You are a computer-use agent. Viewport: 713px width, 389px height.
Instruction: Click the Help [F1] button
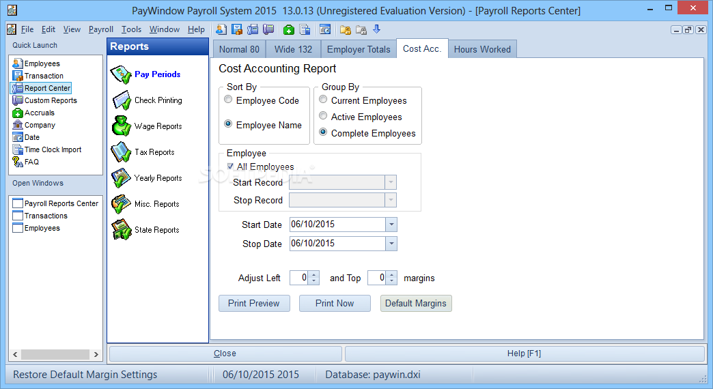pyautogui.click(x=525, y=354)
